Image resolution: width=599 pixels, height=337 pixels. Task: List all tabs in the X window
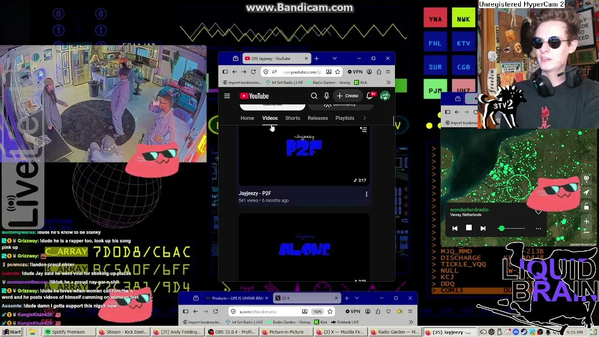tap(357, 298)
